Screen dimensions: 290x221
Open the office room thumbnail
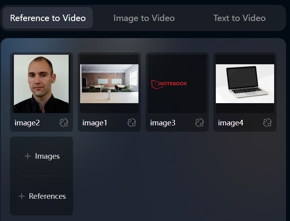(109, 84)
